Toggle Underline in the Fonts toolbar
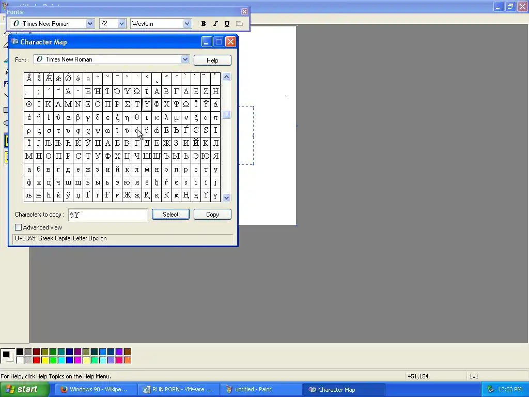The image size is (529, 397). pos(227,24)
